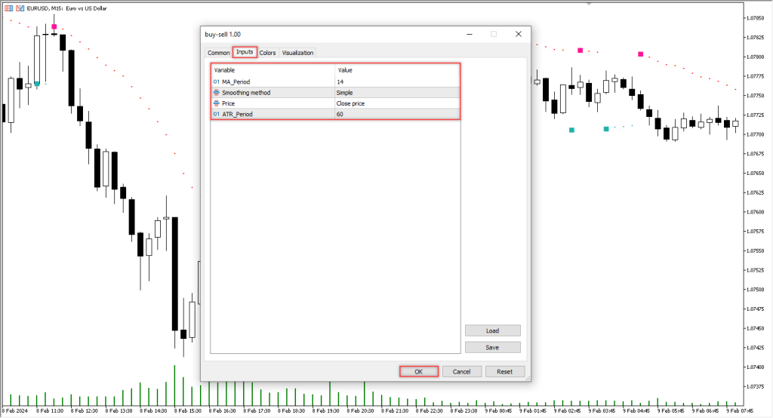Image resolution: width=773 pixels, height=418 pixels.
Task: Save inputs with Save button
Action: [x=492, y=348]
